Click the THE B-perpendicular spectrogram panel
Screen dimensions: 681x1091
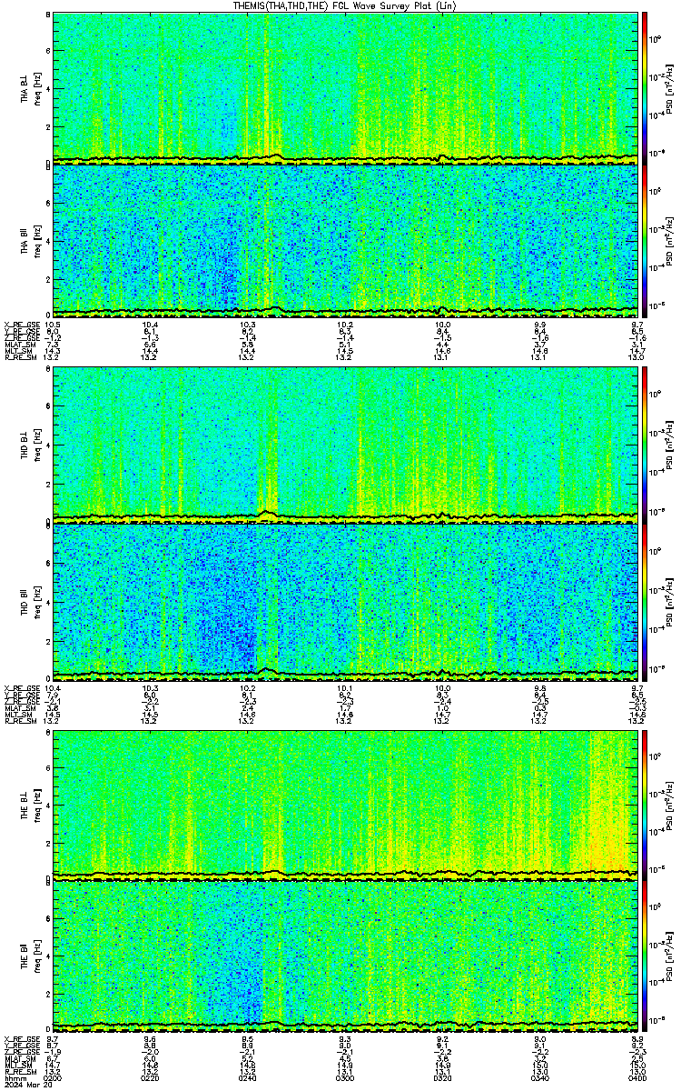coord(343,804)
